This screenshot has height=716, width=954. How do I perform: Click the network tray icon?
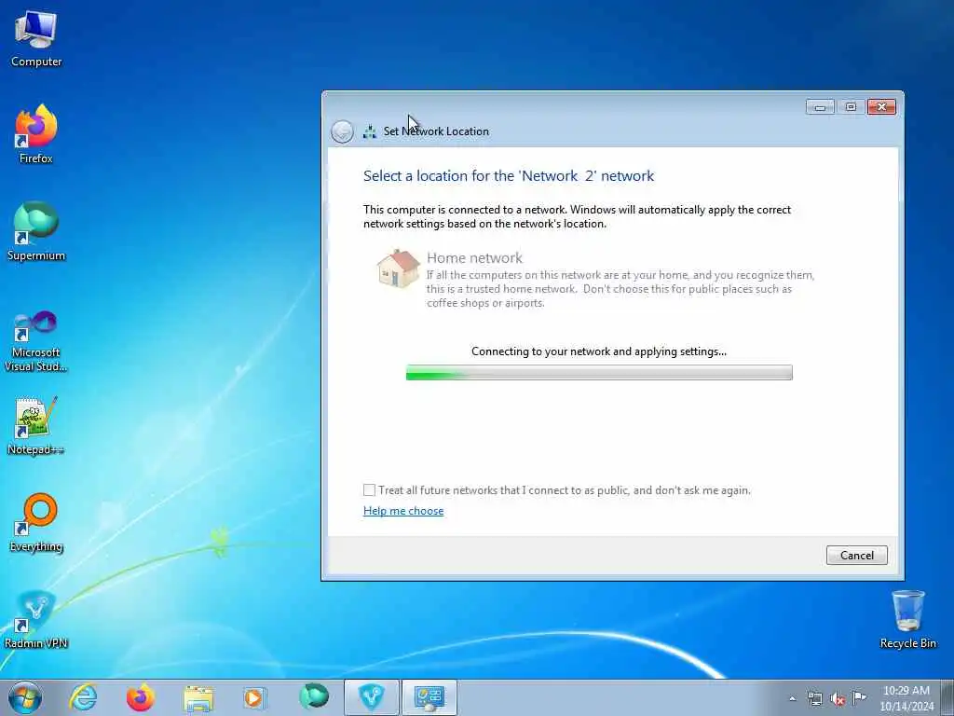pos(814,699)
